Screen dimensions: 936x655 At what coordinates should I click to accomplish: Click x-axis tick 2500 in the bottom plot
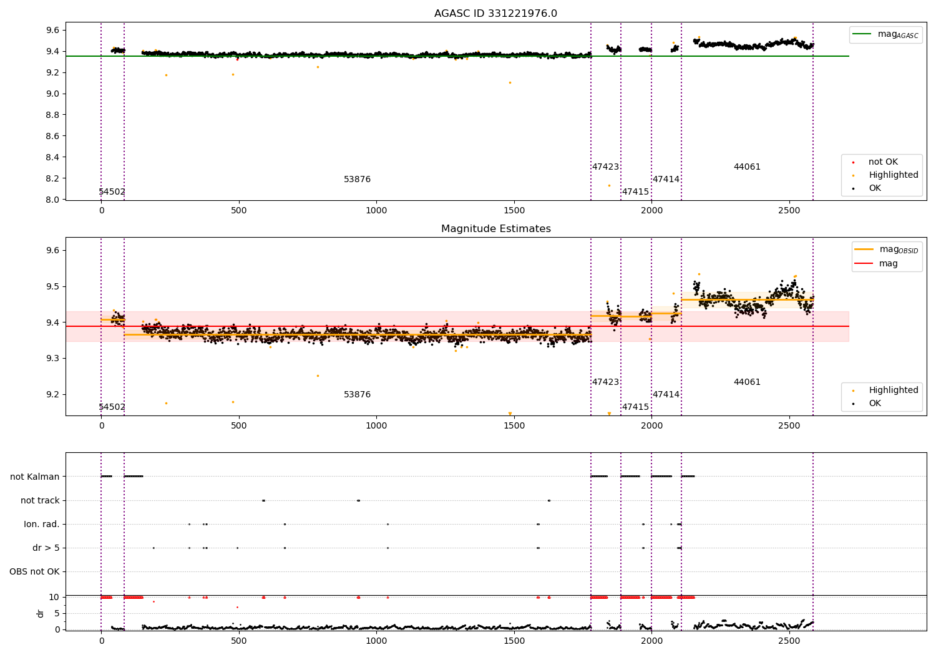(789, 641)
